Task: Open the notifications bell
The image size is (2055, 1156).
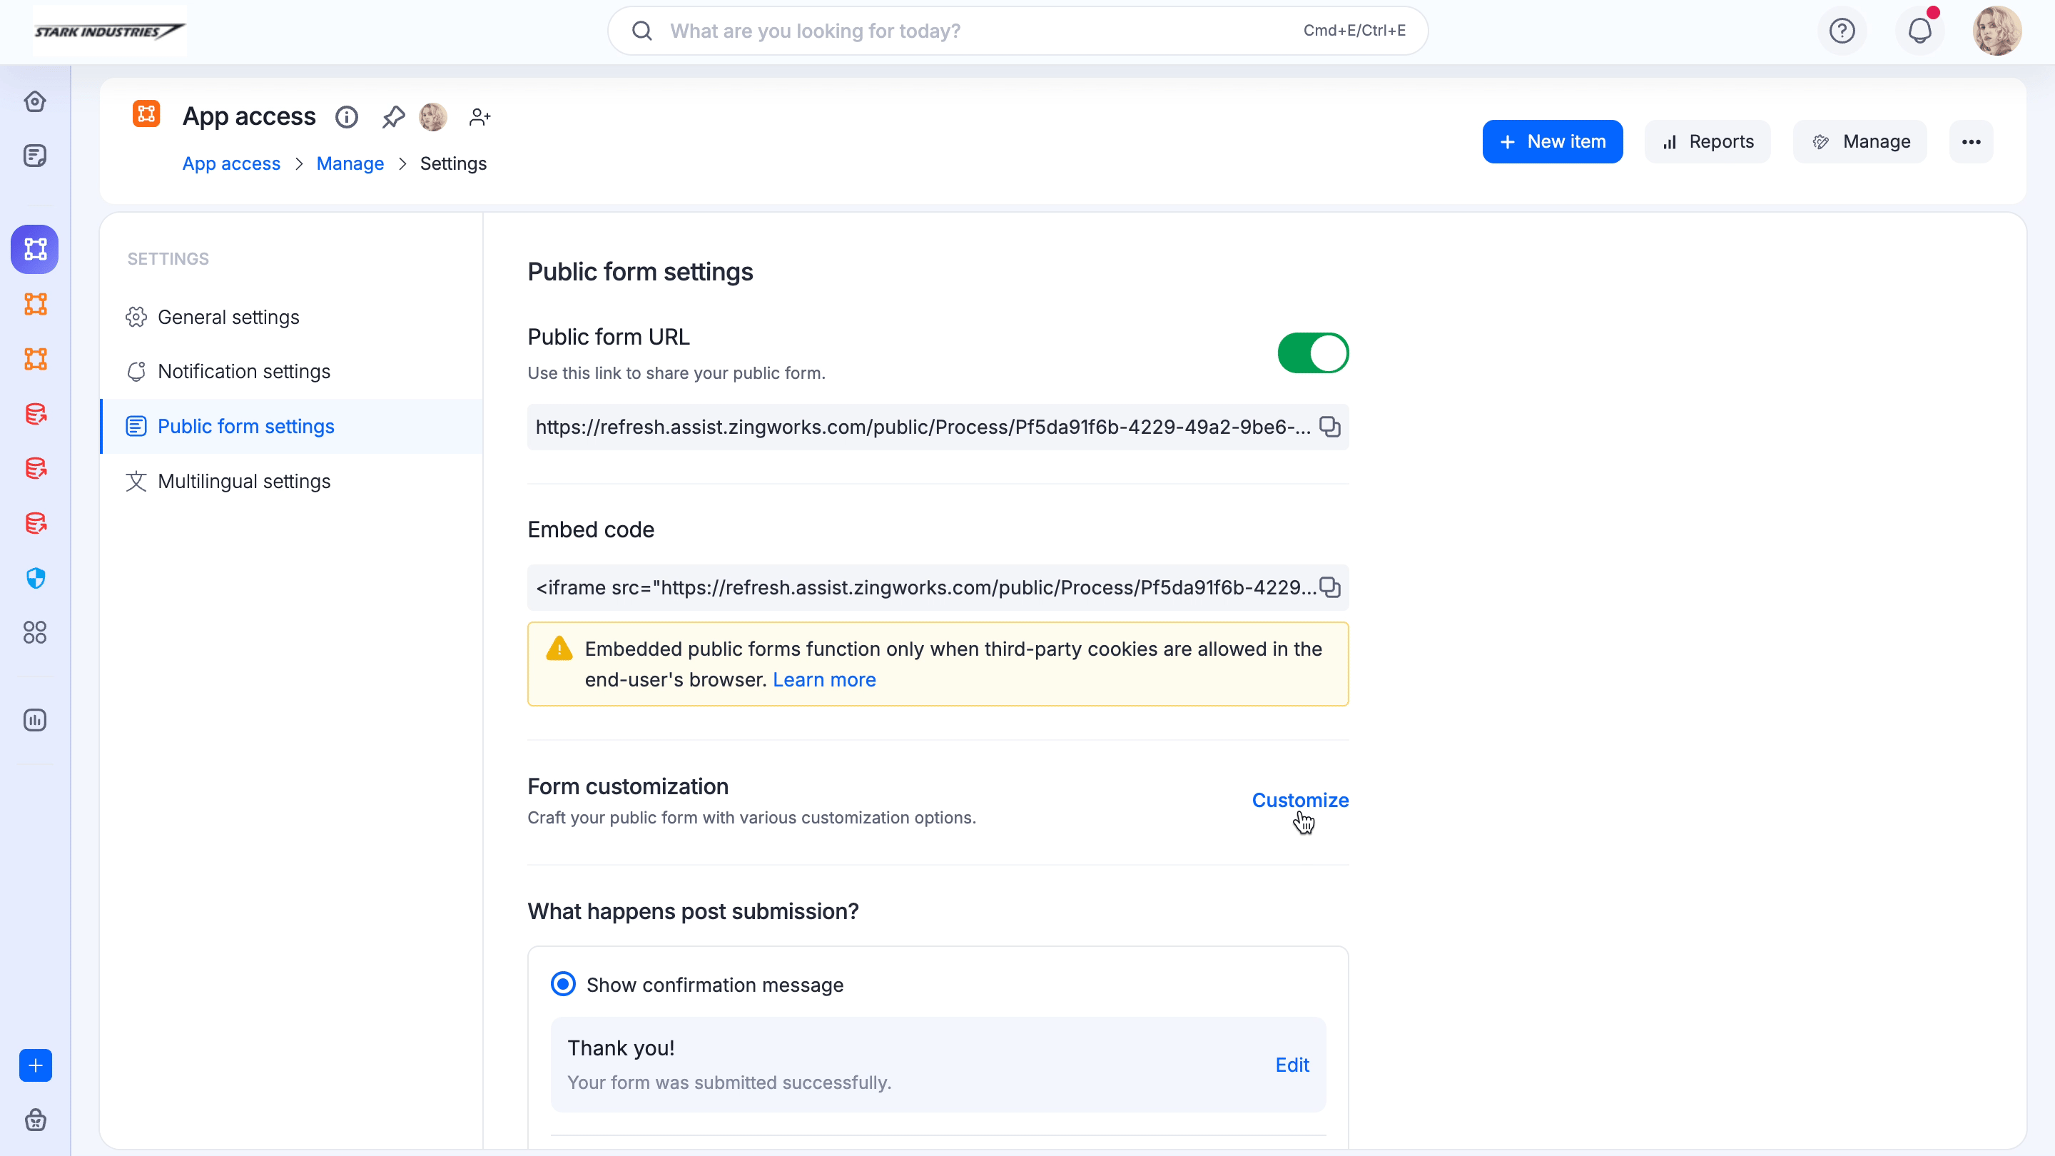Action: click(x=1919, y=31)
